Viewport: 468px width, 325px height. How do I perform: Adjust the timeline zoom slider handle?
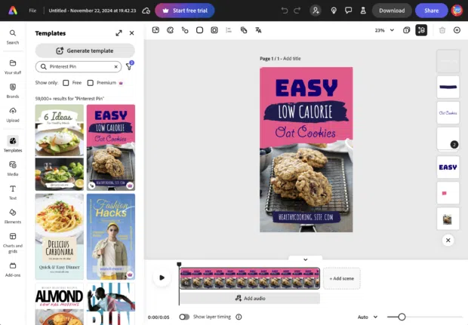tap(402, 317)
